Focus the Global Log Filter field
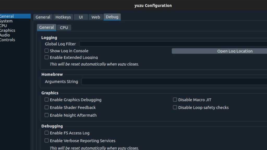 point(173,44)
